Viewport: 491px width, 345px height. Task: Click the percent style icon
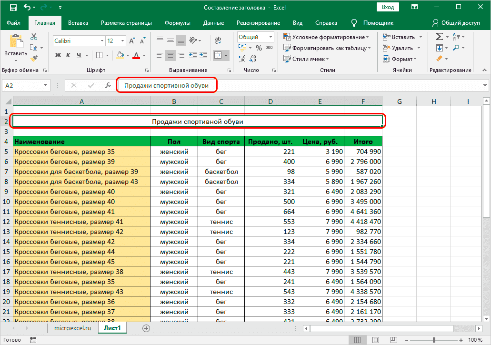point(259,48)
